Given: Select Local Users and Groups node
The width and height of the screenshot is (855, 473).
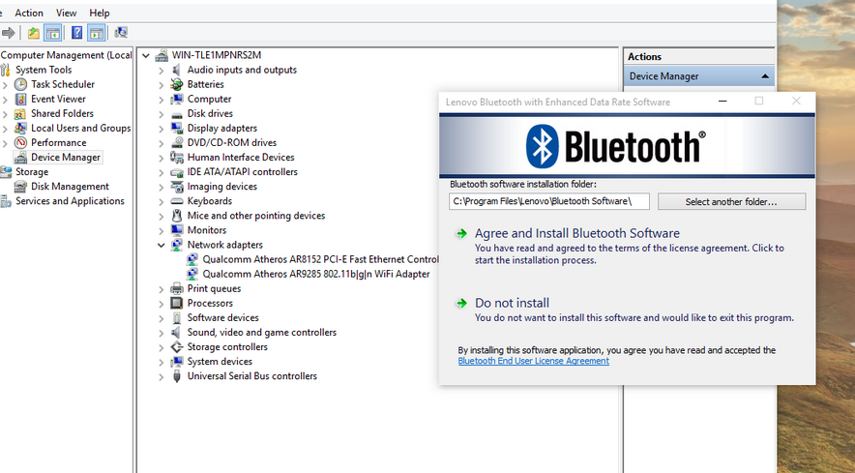Looking at the screenshot, I should tap(80, 129).
